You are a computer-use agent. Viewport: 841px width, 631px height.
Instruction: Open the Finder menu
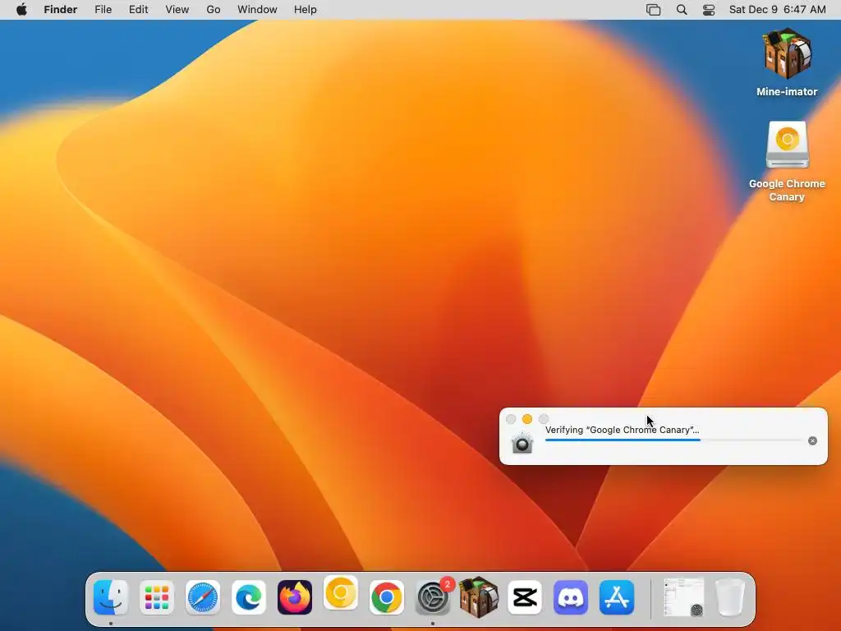pyautogui.click(x=61, y=10)
